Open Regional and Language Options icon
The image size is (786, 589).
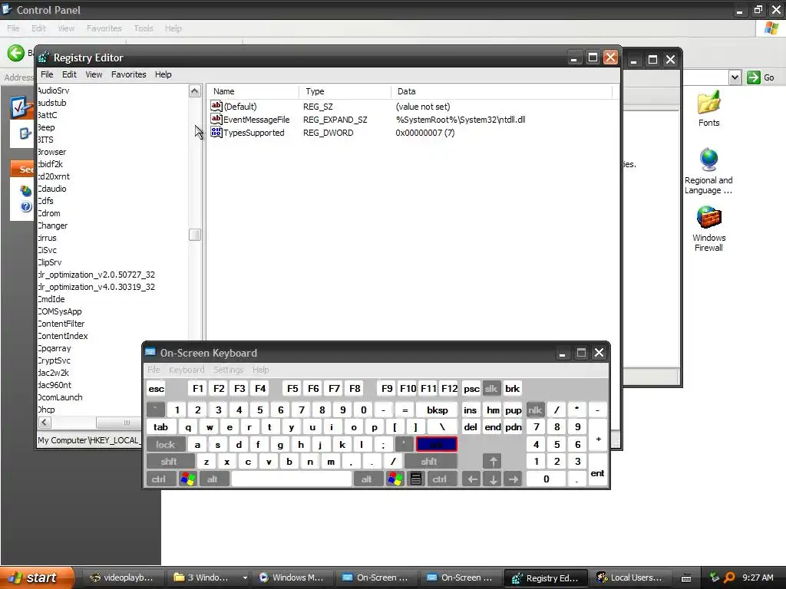tap(708, 160)
